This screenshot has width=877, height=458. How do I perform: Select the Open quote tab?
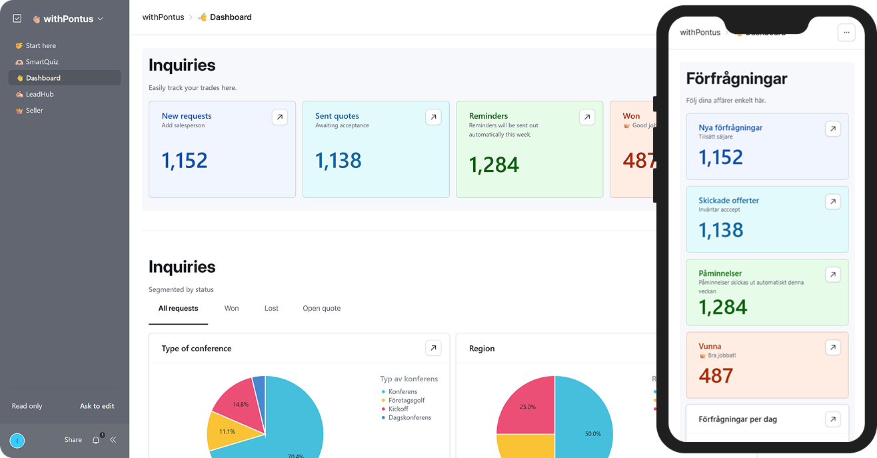point(321,309)
